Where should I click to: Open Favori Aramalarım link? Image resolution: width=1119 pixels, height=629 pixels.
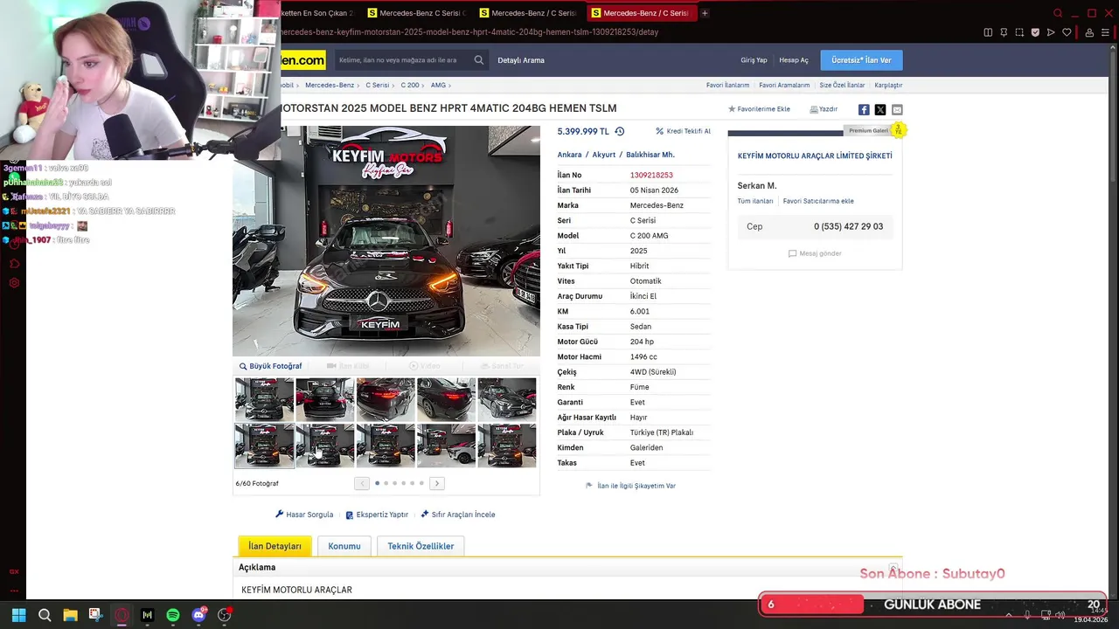tap(784, 85)
